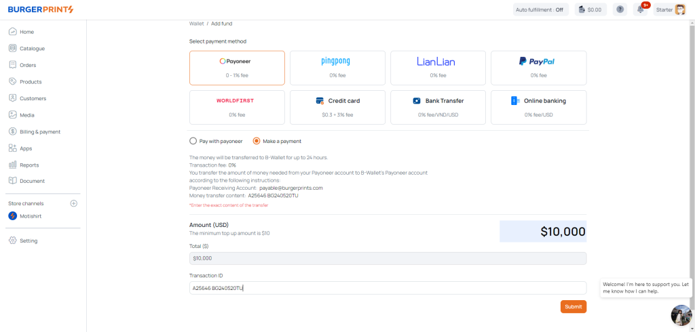695x332 pixels.
Task: Select the Make a payment radio option
Action: point(257,141)
